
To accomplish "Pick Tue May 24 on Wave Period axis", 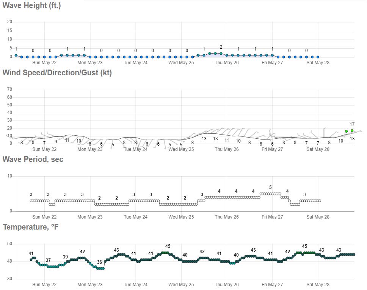I will pyautogui.click(x=135, y=217).
